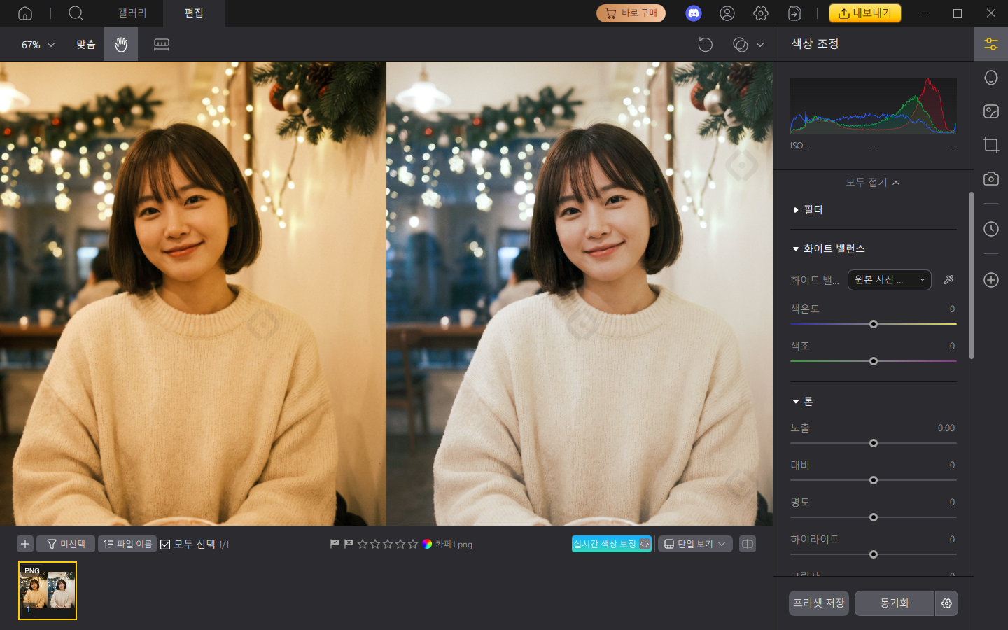
Task: Expand the 필터 section
Action: coord(813,210)
